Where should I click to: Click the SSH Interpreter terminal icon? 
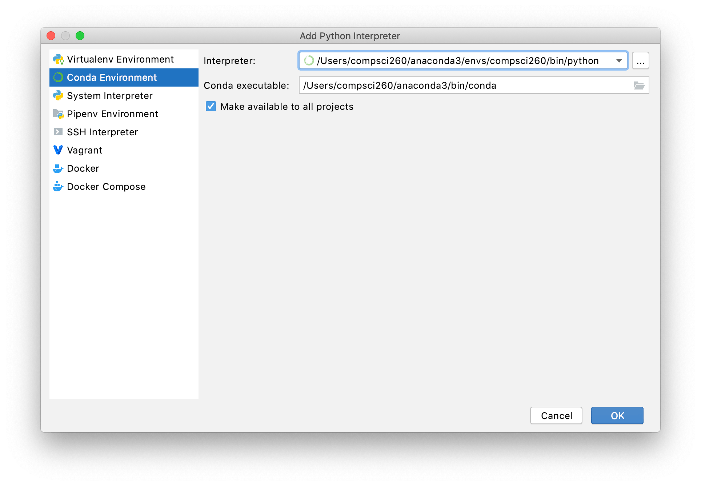click(58, 132)
